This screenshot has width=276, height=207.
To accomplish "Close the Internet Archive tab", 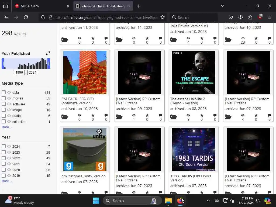I will coord(129,6).
